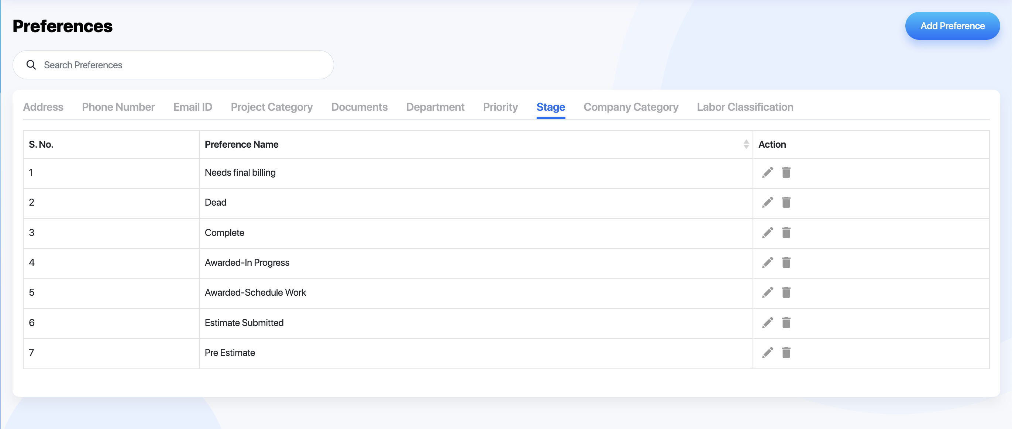Sort by Preference Name column arrows
1012x429 pixels.
pos(746,144)
